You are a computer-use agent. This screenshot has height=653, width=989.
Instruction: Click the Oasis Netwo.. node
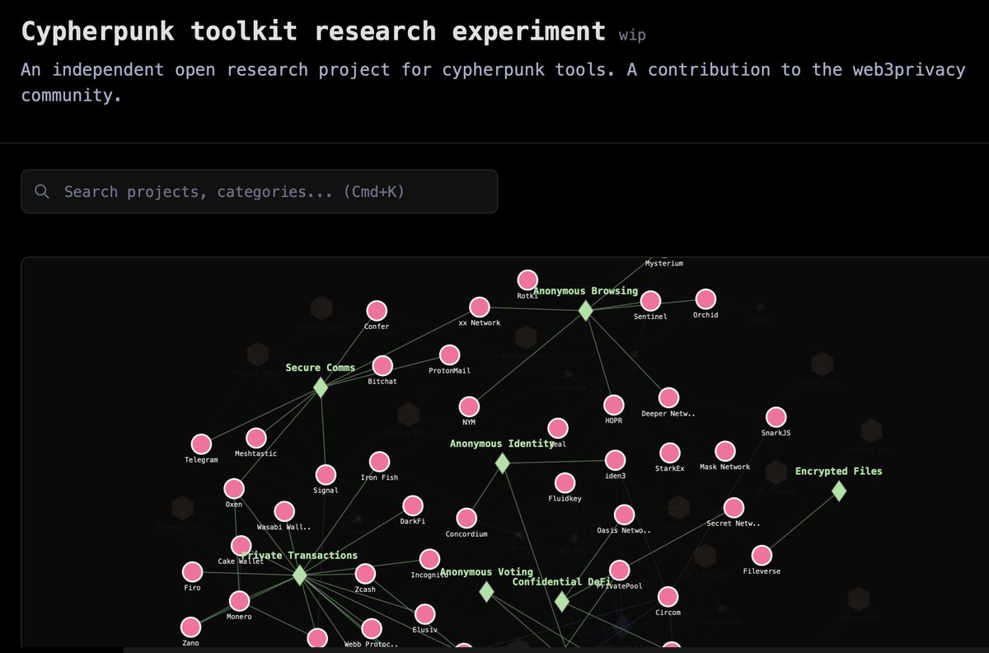(x=624, y=514)
